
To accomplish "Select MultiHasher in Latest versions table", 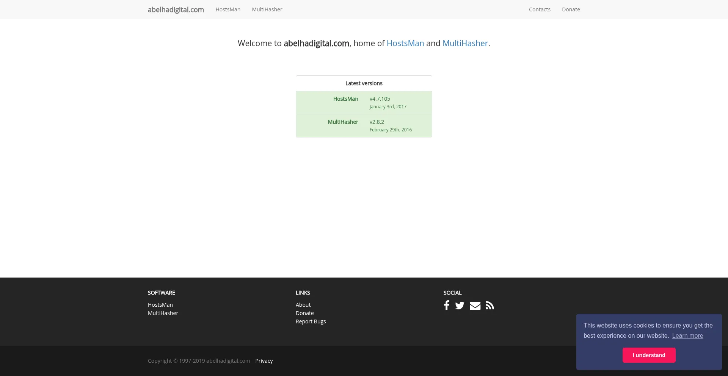I will tap(343, 122).
